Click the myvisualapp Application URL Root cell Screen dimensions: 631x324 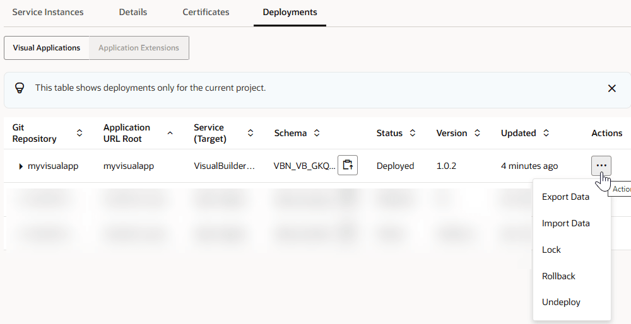pos(128,166)
